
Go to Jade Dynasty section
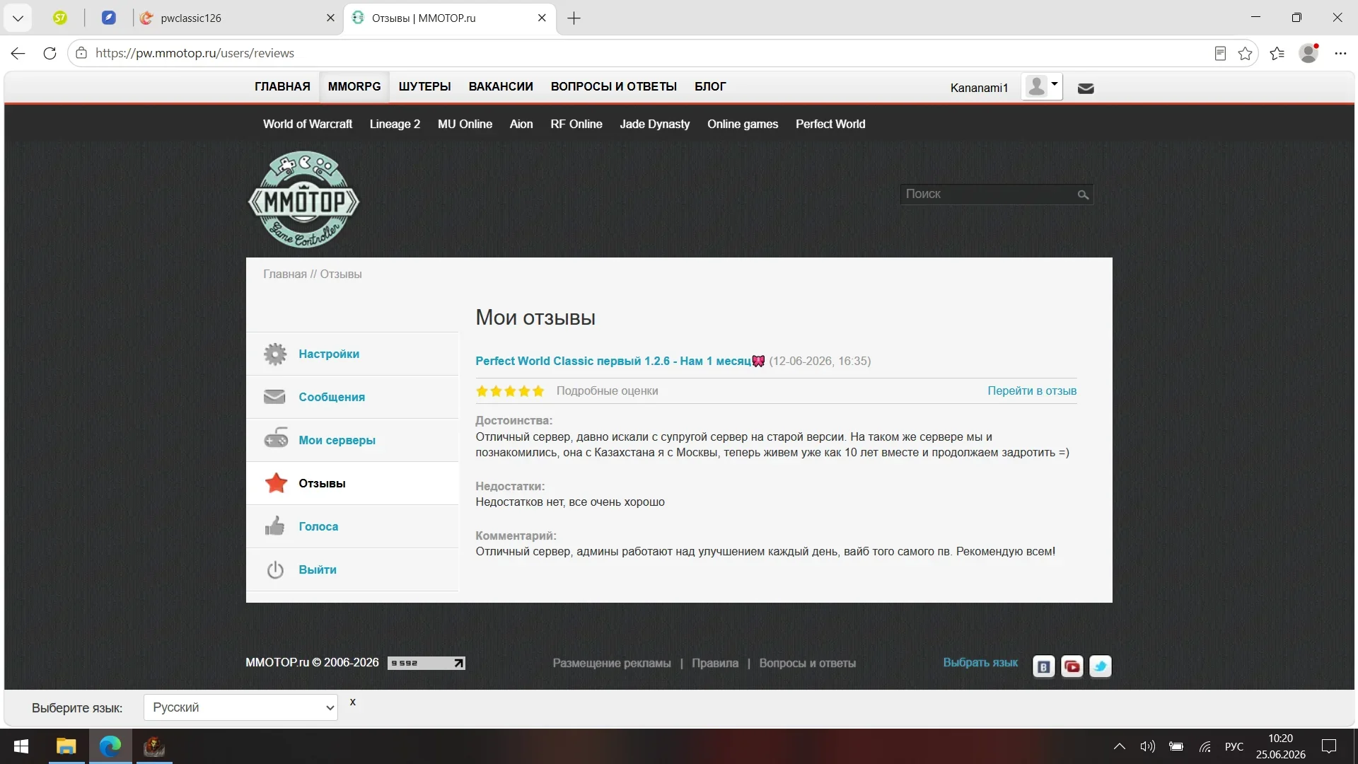point(655,124)
